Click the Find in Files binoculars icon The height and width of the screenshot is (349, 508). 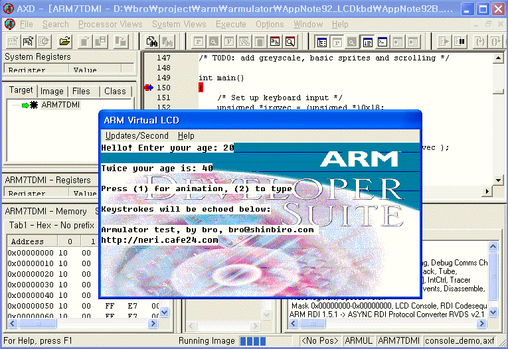(x=151, y=41)
